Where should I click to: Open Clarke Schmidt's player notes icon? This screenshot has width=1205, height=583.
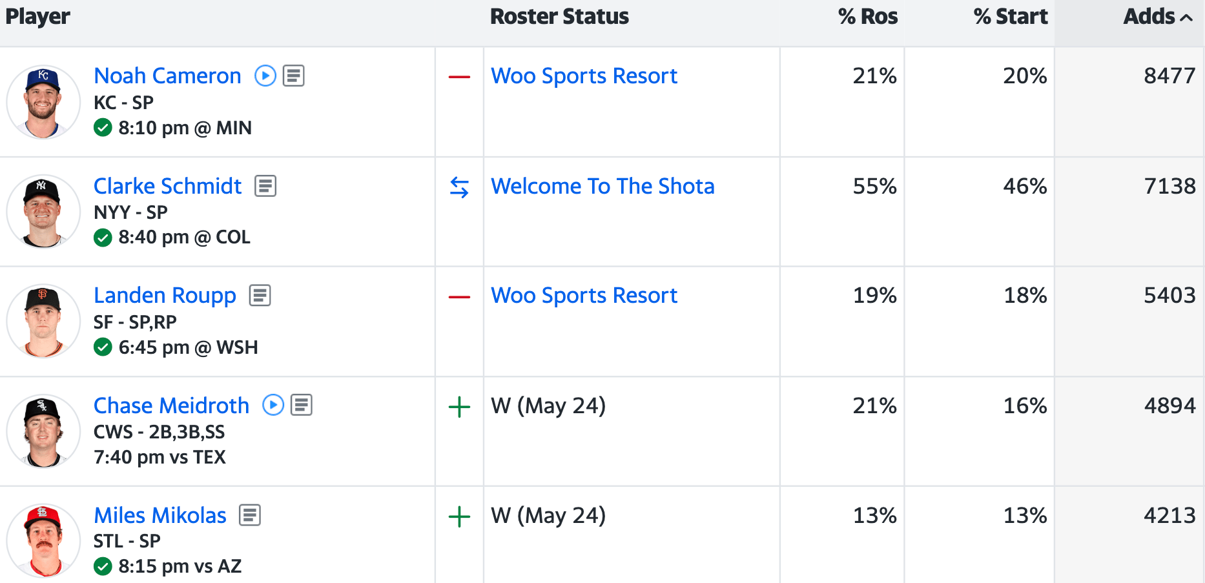[x=265, y=186]
